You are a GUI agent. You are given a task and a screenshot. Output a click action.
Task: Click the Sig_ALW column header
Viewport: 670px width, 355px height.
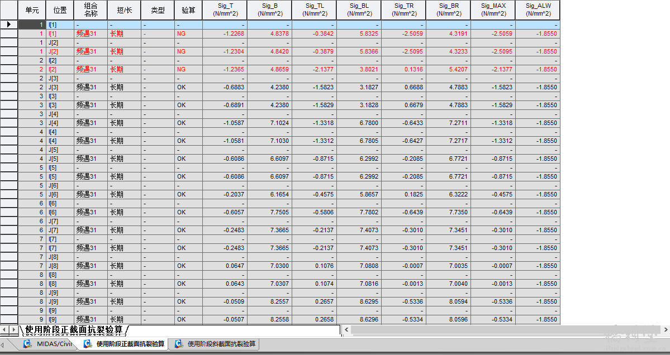[538, 10]
